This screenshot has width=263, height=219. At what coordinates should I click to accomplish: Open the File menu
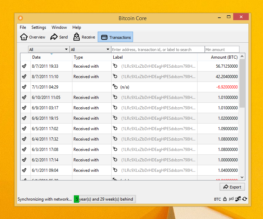[23, 27]
